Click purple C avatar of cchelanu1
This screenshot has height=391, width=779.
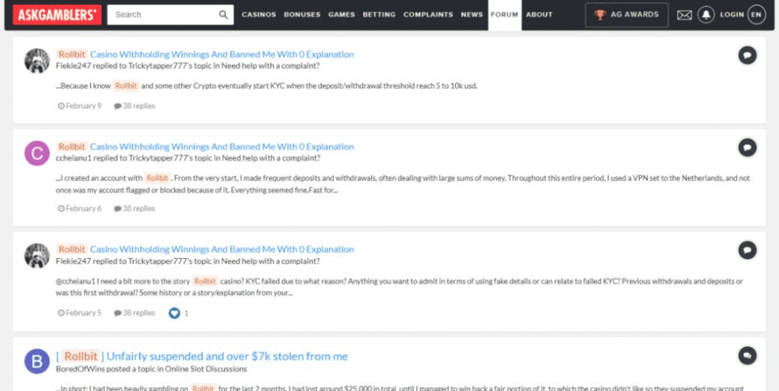coord(37,153)
